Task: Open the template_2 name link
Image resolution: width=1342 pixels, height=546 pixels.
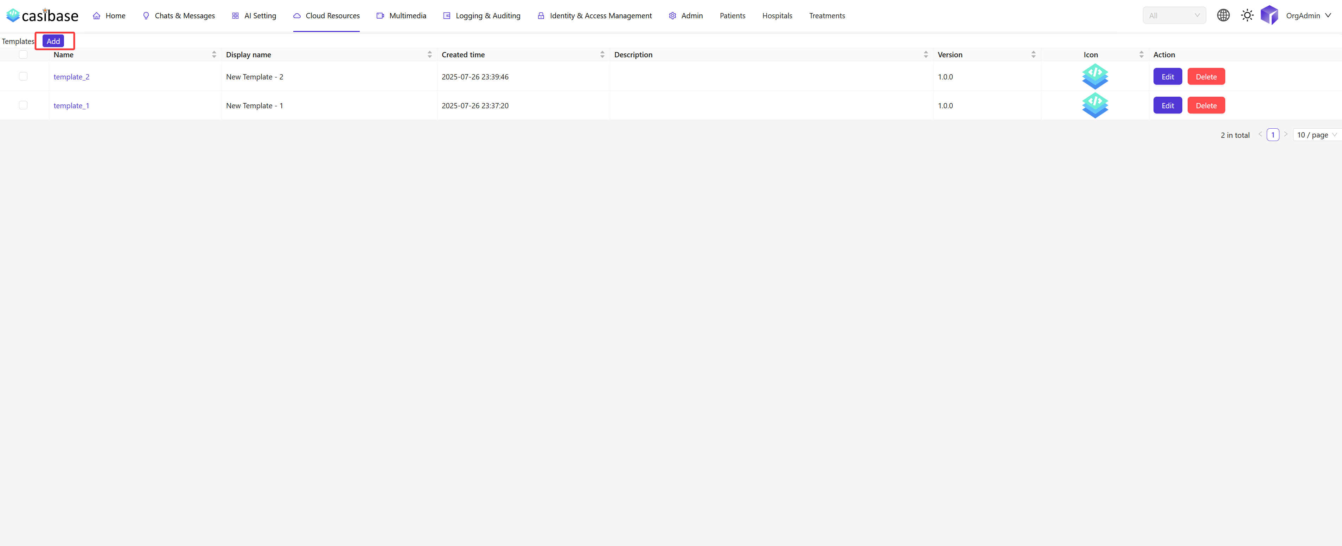Action: click(x=71, y=77)
